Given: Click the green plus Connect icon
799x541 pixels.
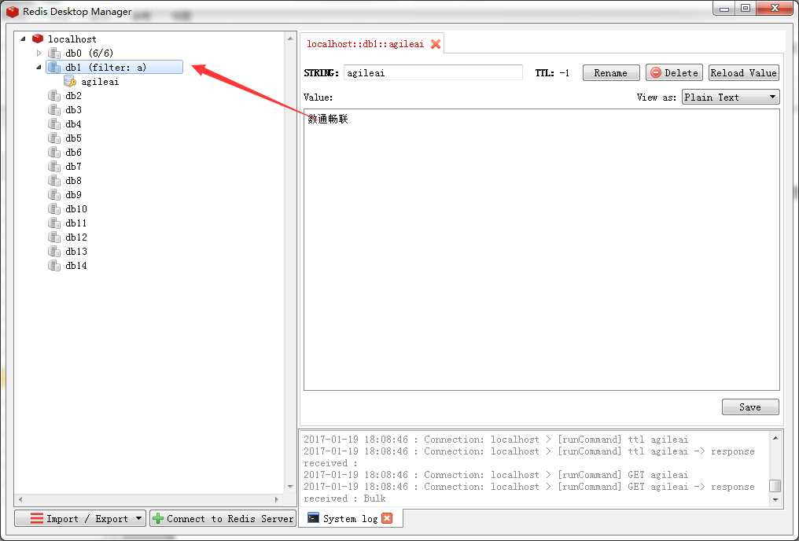Looking at the screenshot, I should [158, 518].
